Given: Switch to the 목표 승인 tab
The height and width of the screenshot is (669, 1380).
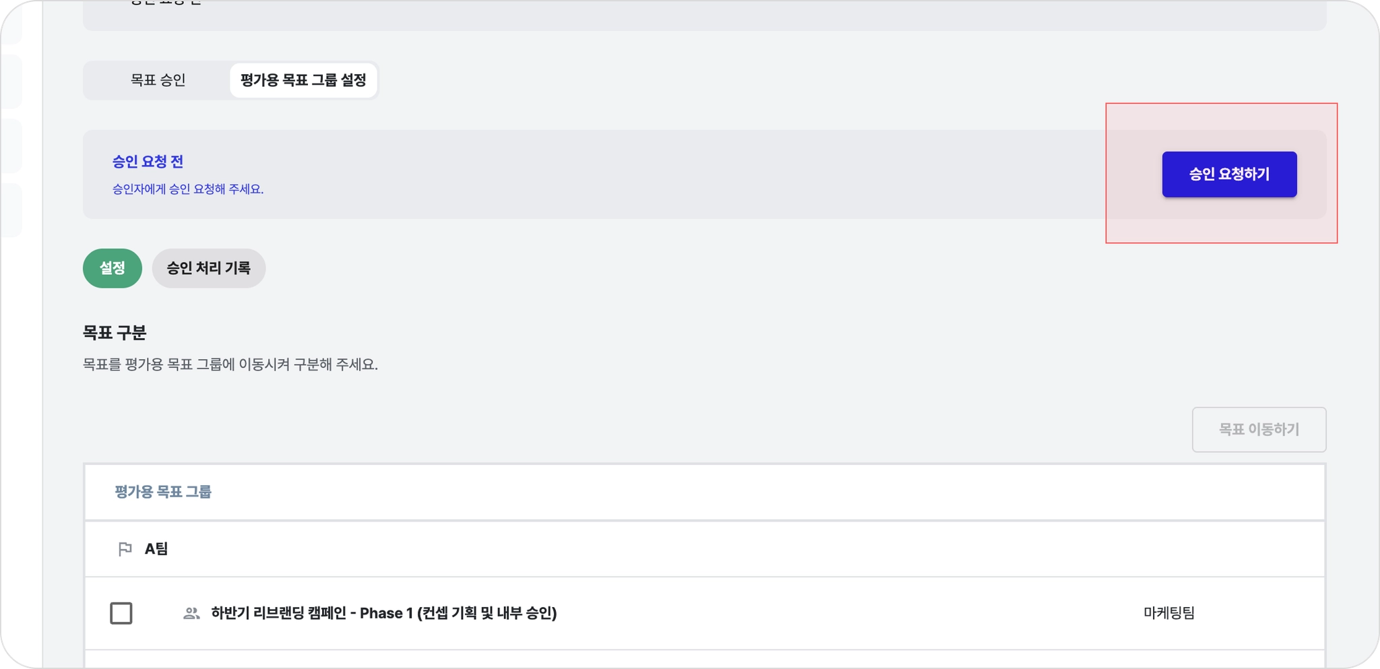Looking at the screenshot, I should (x=158, y=80).
